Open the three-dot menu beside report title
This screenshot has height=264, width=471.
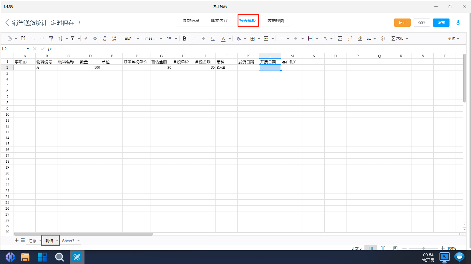coord(79,23)
